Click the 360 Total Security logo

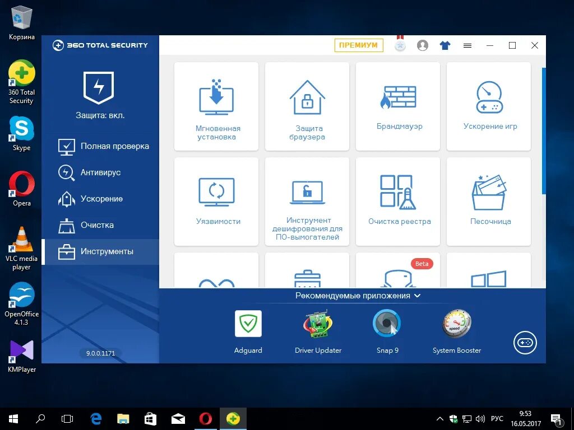(100, 45)
